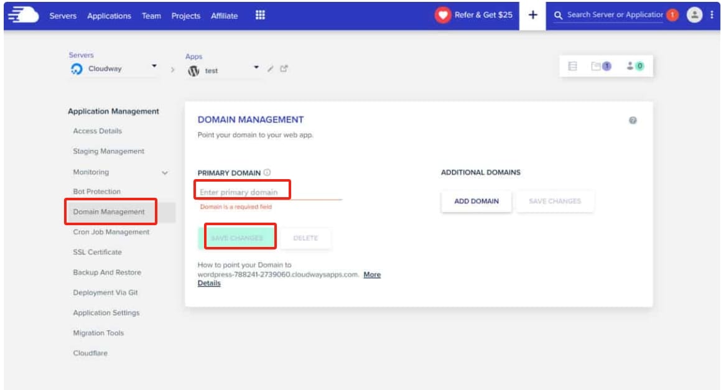Click the DigitalOcean server icon
721x390 pixels.
point(77,69)
